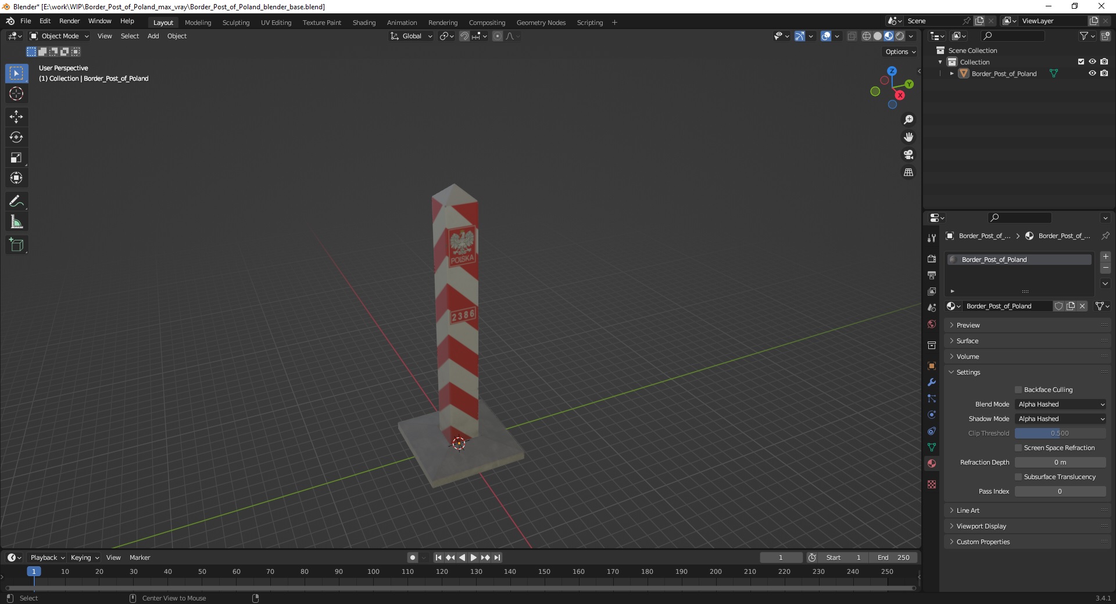1116x604 pixels.
Task: Adjust Clip Threshold slider
Action: [1060, 433]
